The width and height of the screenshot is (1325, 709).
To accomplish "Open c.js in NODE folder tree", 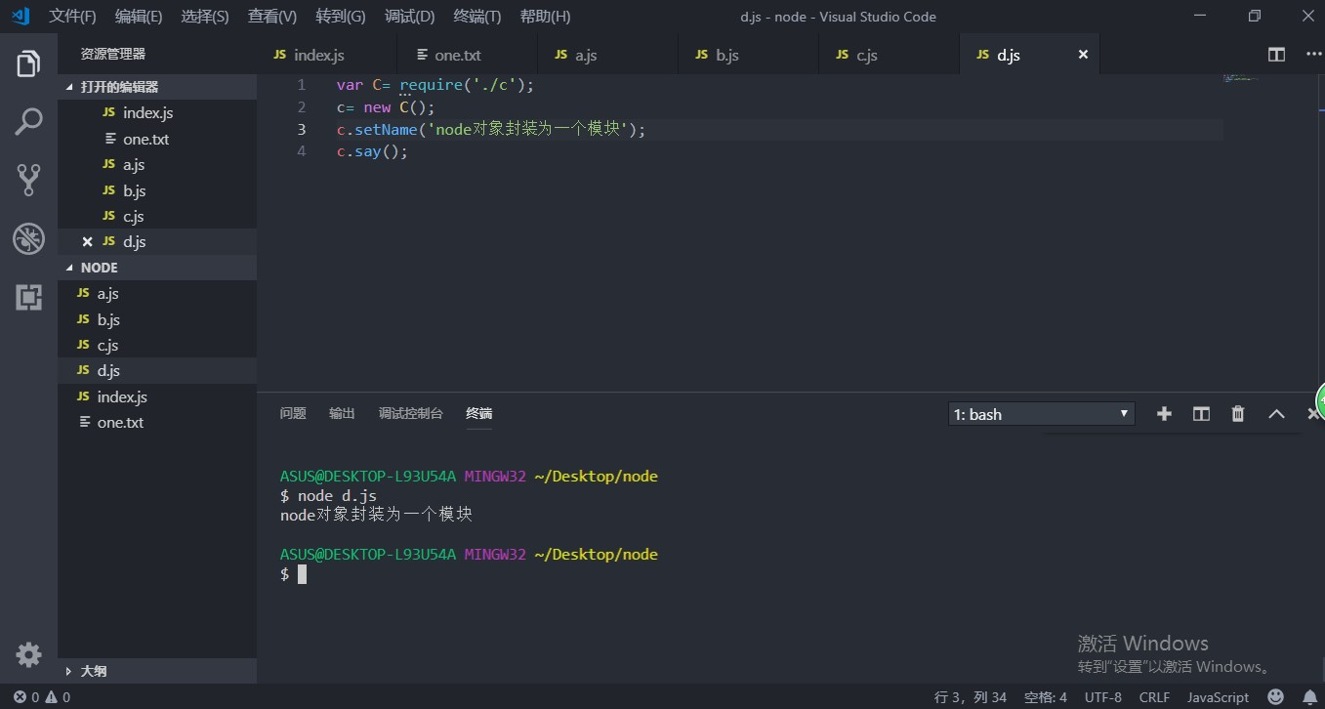I will (x=157, y=345).
